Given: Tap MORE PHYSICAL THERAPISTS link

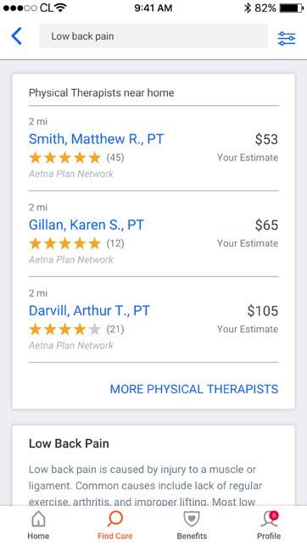Looking at the screenshot, I should click(x=194, y=389).
